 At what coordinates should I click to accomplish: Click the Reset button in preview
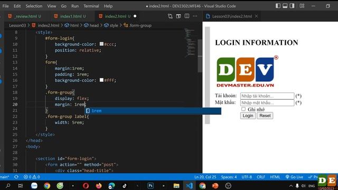265,116
